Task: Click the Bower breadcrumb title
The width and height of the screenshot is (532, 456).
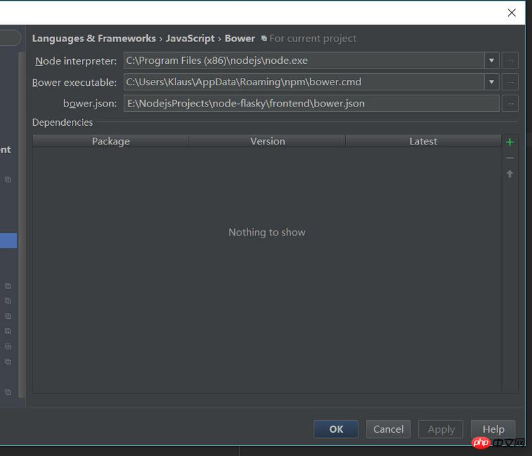Action: click(239, 39)
